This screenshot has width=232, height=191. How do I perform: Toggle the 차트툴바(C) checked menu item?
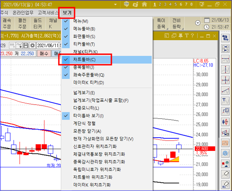click(x=107, y=59)
